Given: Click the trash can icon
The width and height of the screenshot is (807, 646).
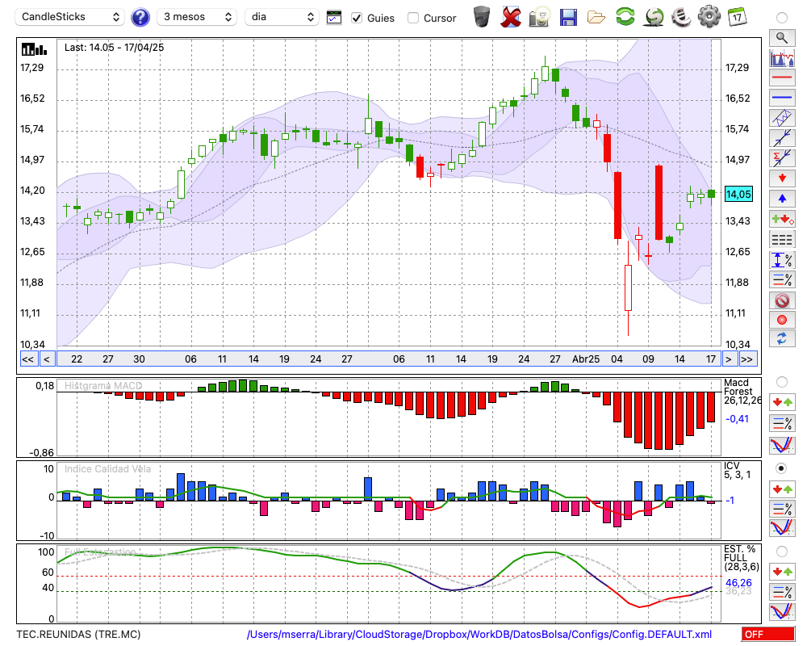Looking at the screenshot, I should click(x=482, y=16).
